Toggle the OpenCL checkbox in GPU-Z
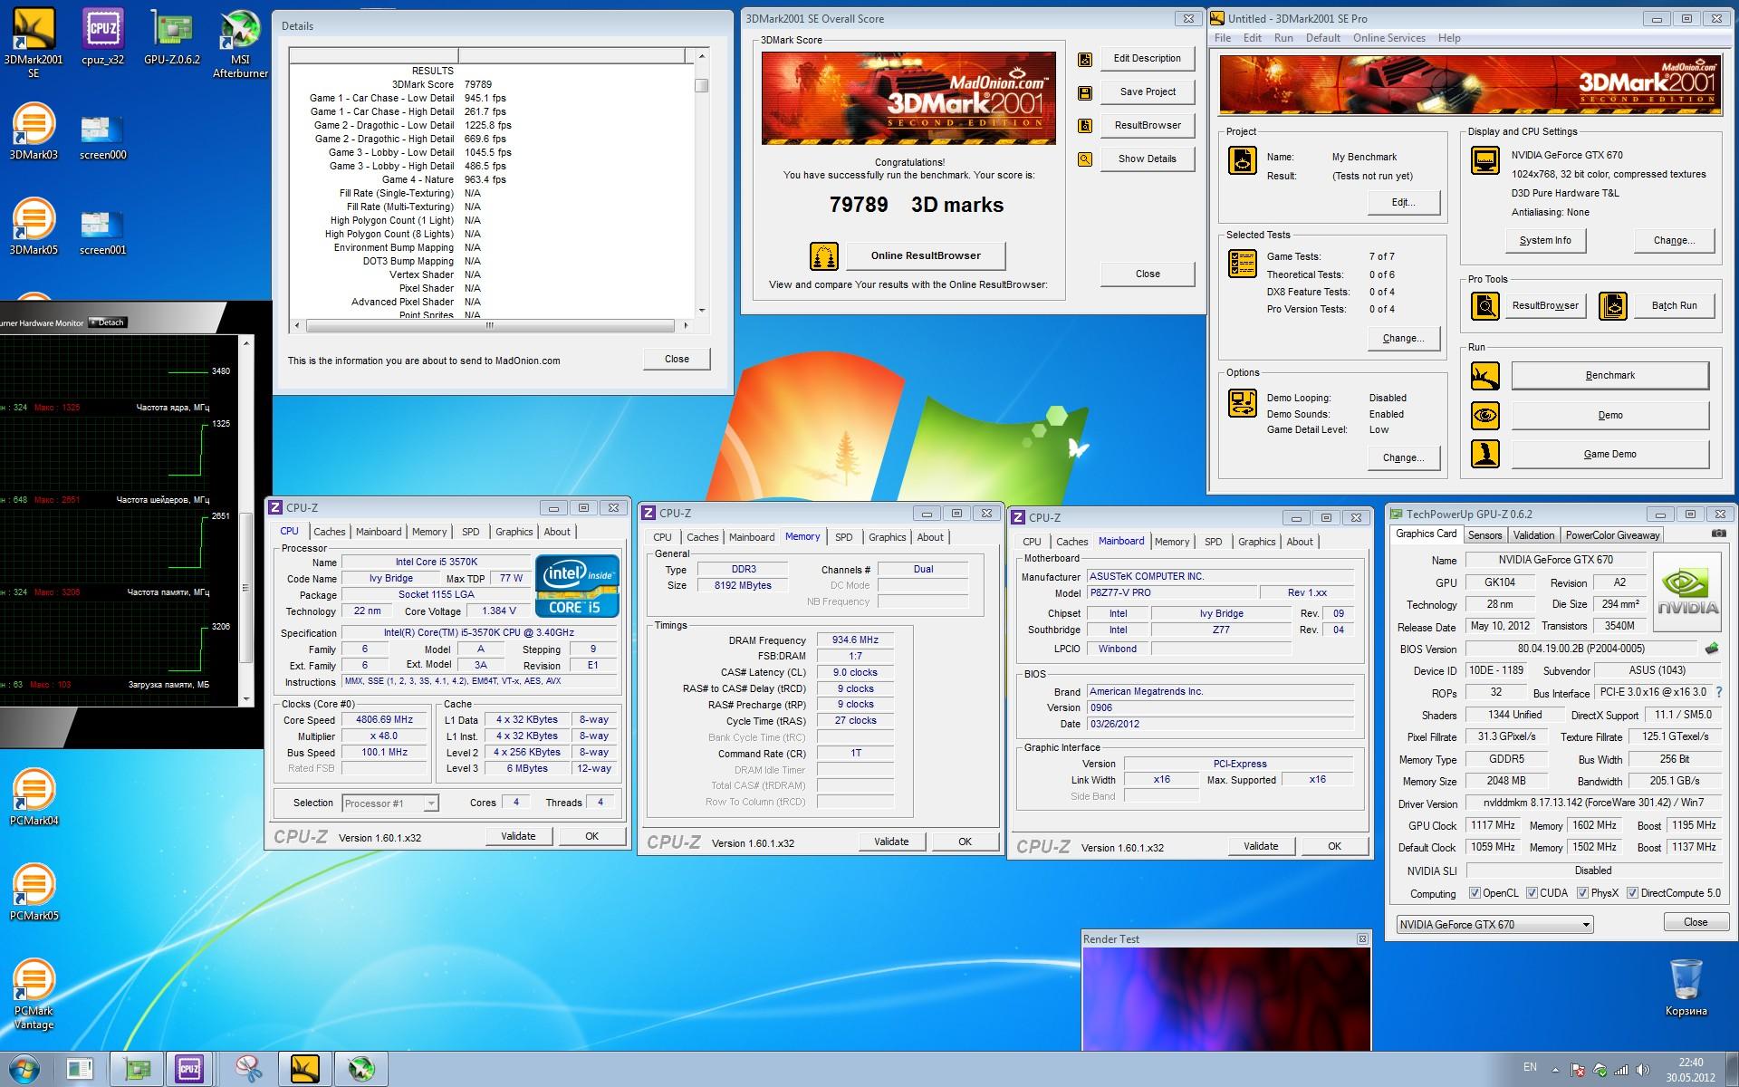This screenshot has width=1739, height=1087. coord(1475,893)
